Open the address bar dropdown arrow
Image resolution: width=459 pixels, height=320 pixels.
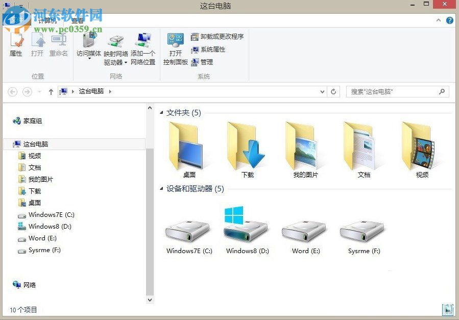pos(322,92)
